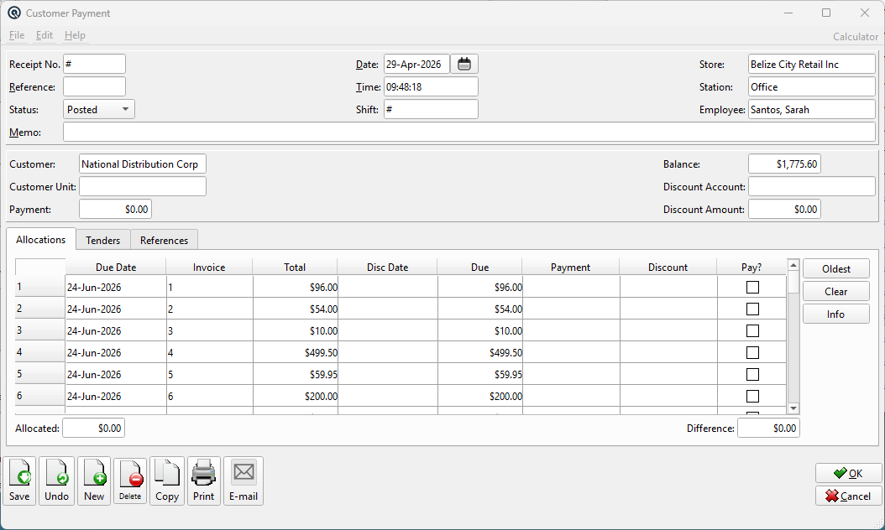Tick Pay checkbox for invoice 6
885x530 pixels.
(x=752, y=397)
